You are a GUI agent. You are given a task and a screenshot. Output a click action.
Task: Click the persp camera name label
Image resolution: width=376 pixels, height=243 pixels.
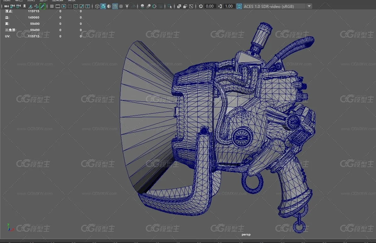[x=246, y=235]
